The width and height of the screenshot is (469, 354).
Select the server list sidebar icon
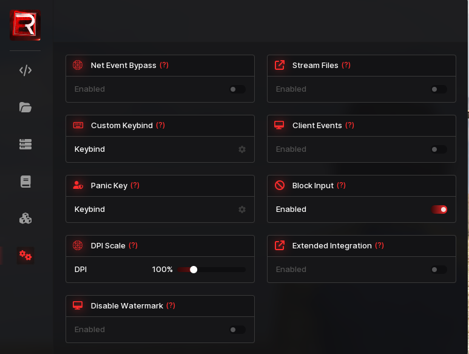[25, 145]
